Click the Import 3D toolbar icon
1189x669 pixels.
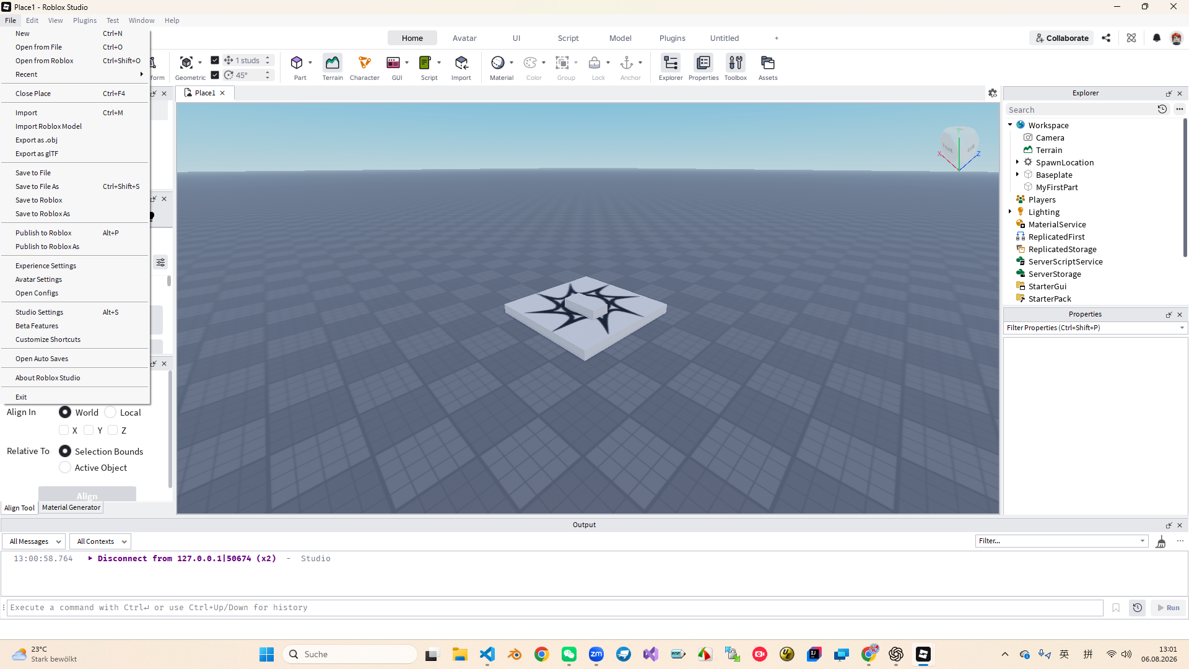[x=461, y=63]
